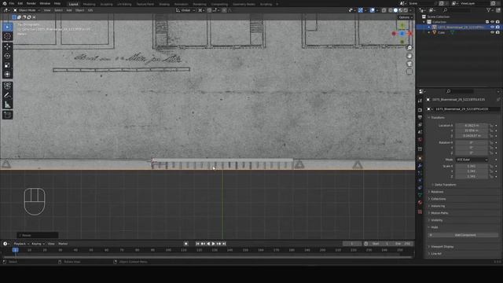Viewport: 503px width, 283px height.
Task: Select the Cursor tool
Action: (7, 37)
